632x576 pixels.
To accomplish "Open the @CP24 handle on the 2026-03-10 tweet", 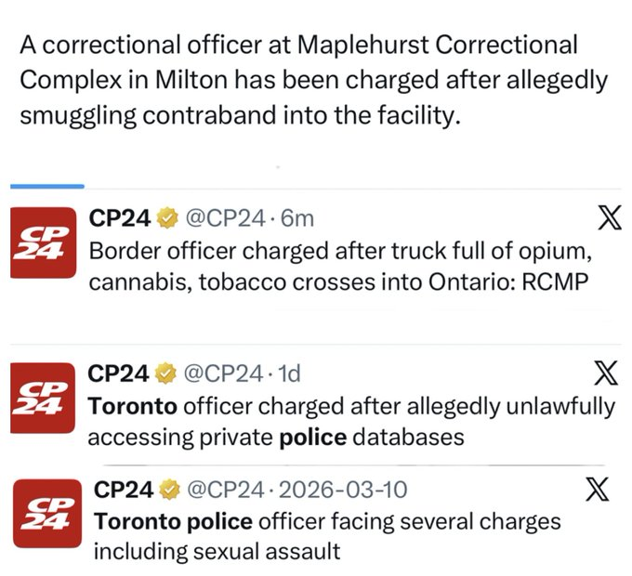I will click(228, 490).
